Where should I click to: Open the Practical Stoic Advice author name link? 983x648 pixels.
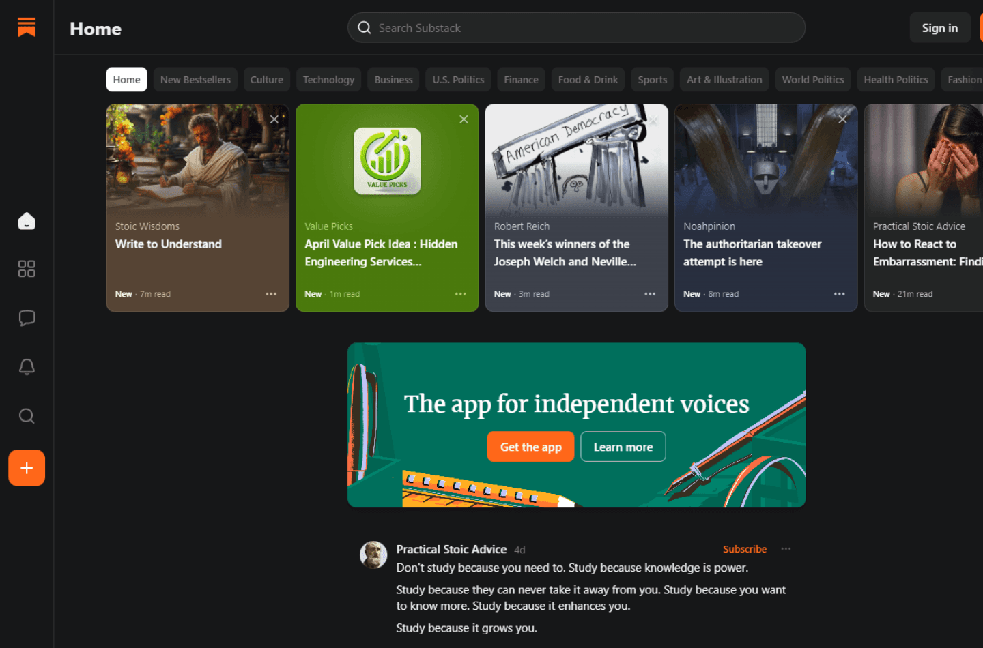coord(451,549)
